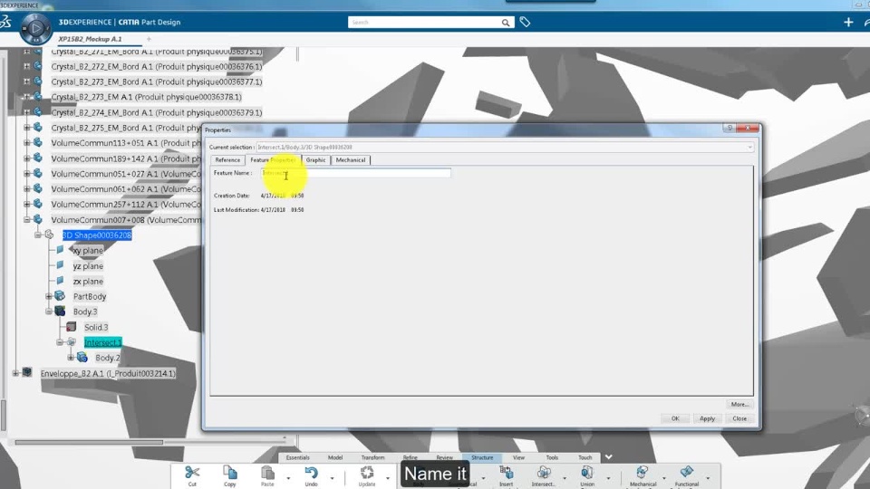
Task: Click the Solid.3 icon in the tree
Action: pyautogui.click(x=71, y=327)
